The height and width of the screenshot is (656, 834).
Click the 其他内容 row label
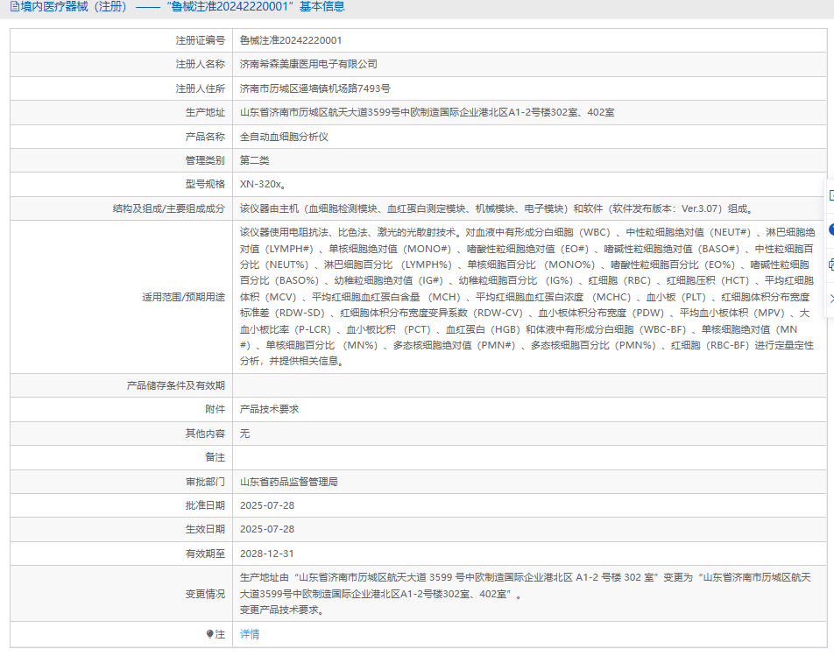tap(205, 434)
